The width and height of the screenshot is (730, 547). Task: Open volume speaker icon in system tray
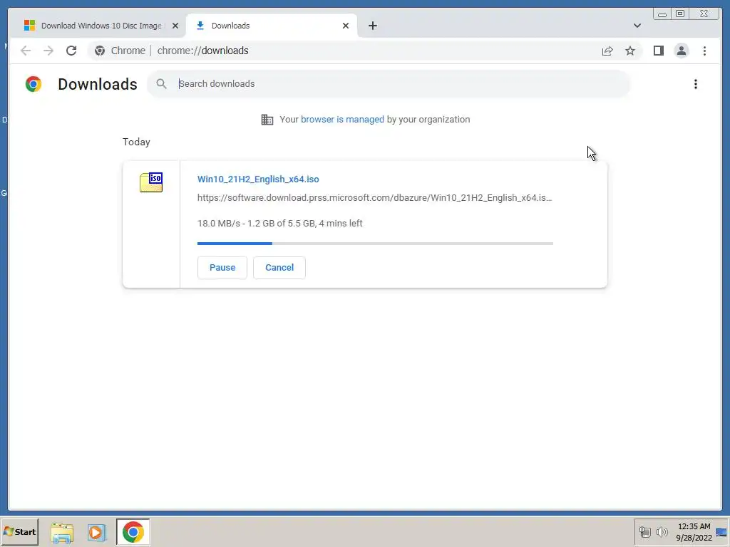[662, 531]
